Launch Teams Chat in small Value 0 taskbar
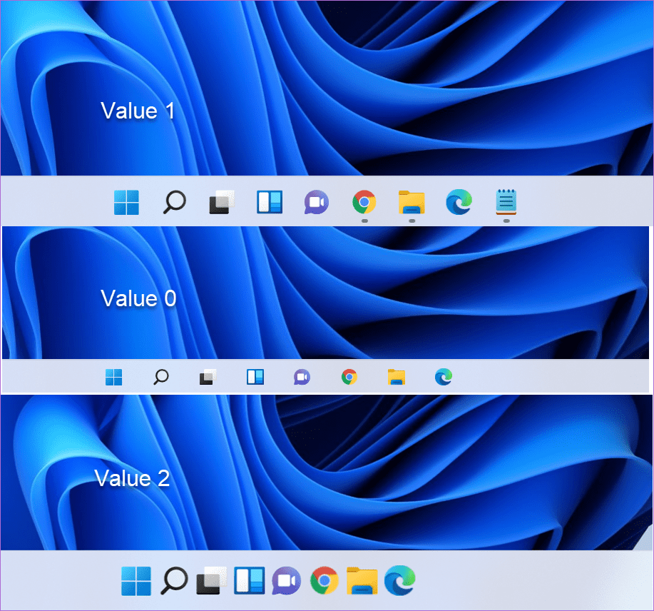The width and height of the screenshot is (654, 611). (x=302, y=377)
